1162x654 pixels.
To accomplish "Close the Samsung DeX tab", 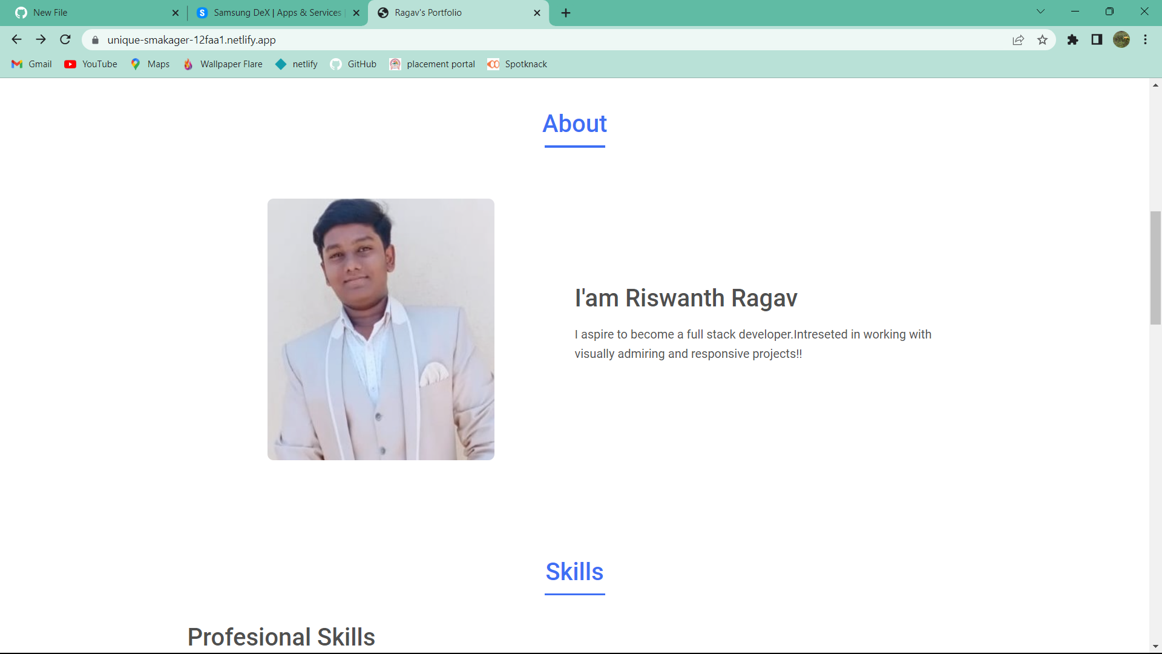I will pos(356,13).
